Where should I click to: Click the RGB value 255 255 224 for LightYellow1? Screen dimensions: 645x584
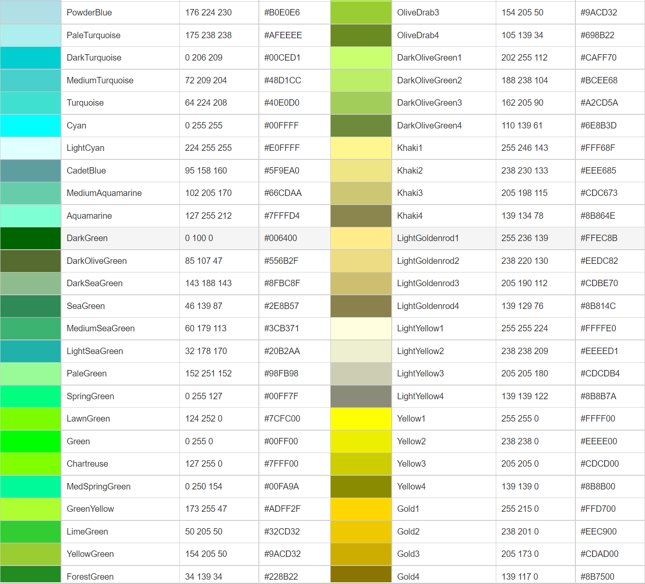pyautogui.click(x=525, y=328)
